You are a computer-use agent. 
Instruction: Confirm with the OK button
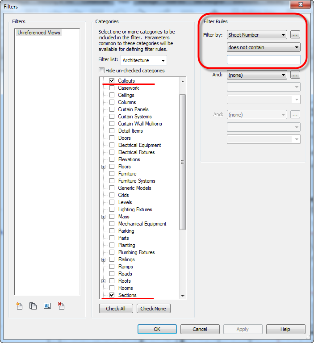[x=157, y=329]
